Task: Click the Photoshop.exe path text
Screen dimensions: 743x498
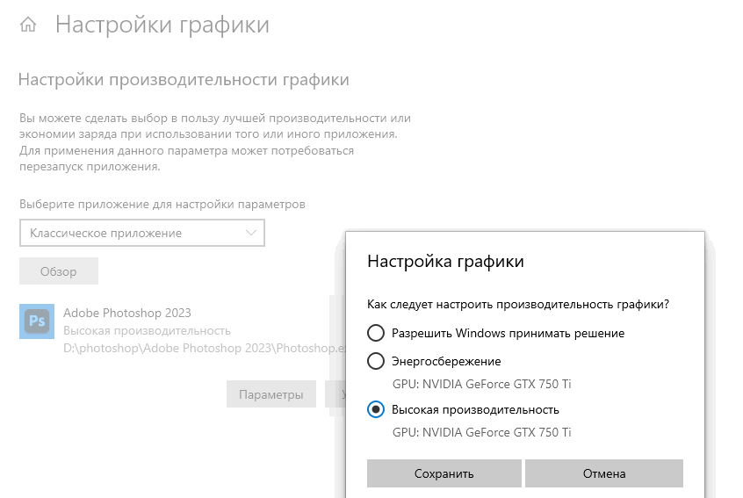Action: [205, 349]
